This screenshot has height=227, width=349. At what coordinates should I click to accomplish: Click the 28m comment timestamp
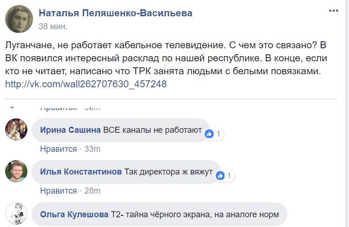tap(92, 190)
